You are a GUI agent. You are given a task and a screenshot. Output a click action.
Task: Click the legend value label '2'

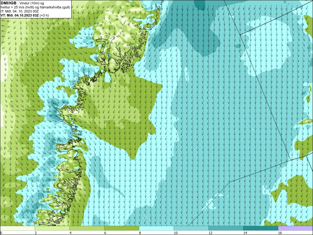click(36, 233)
